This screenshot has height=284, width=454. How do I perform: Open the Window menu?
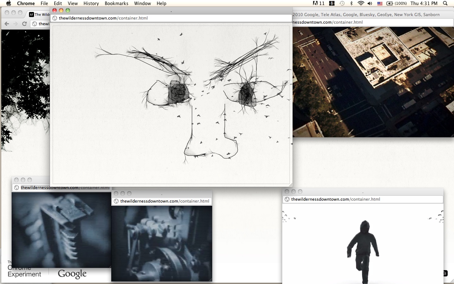(143, 3)
